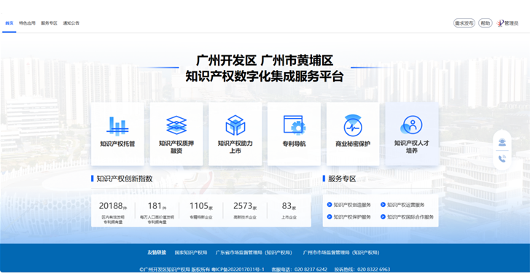Open the 知识产权质押融资 card label

[176, 147]
